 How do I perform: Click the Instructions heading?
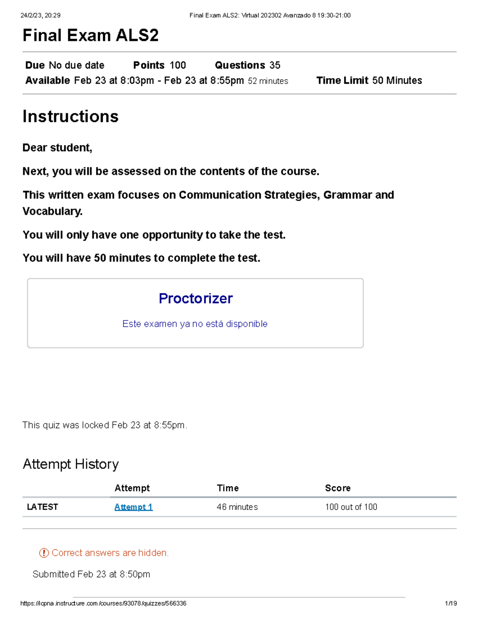click(71, 116)
